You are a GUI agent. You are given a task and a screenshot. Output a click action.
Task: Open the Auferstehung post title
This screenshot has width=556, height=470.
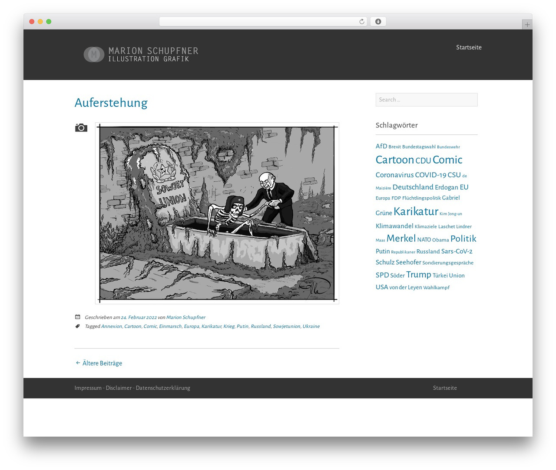(x=111, y=103)
